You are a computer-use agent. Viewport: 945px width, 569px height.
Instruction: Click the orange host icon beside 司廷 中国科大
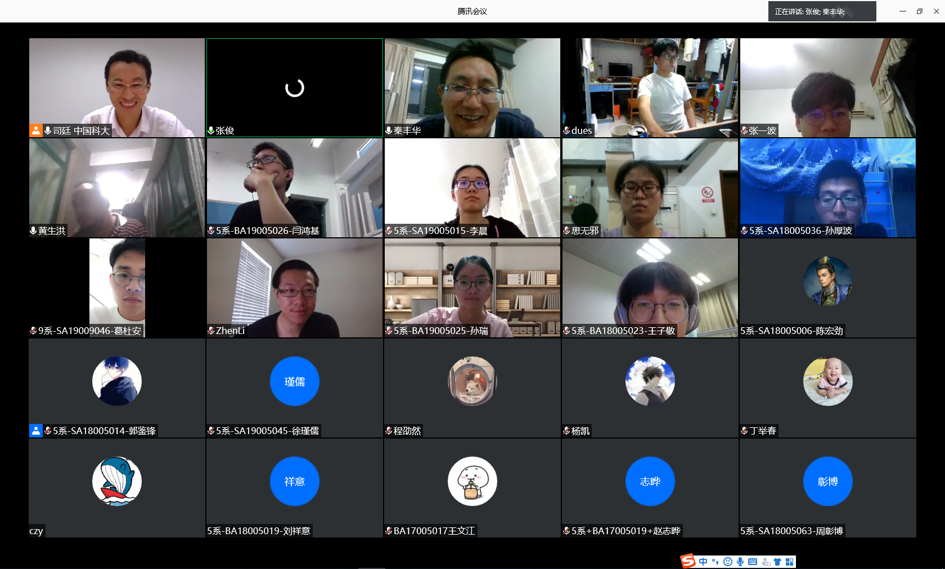click(36, 130)
